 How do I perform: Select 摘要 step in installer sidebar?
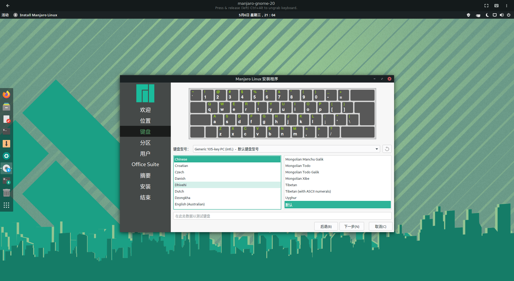pos(145,175)
